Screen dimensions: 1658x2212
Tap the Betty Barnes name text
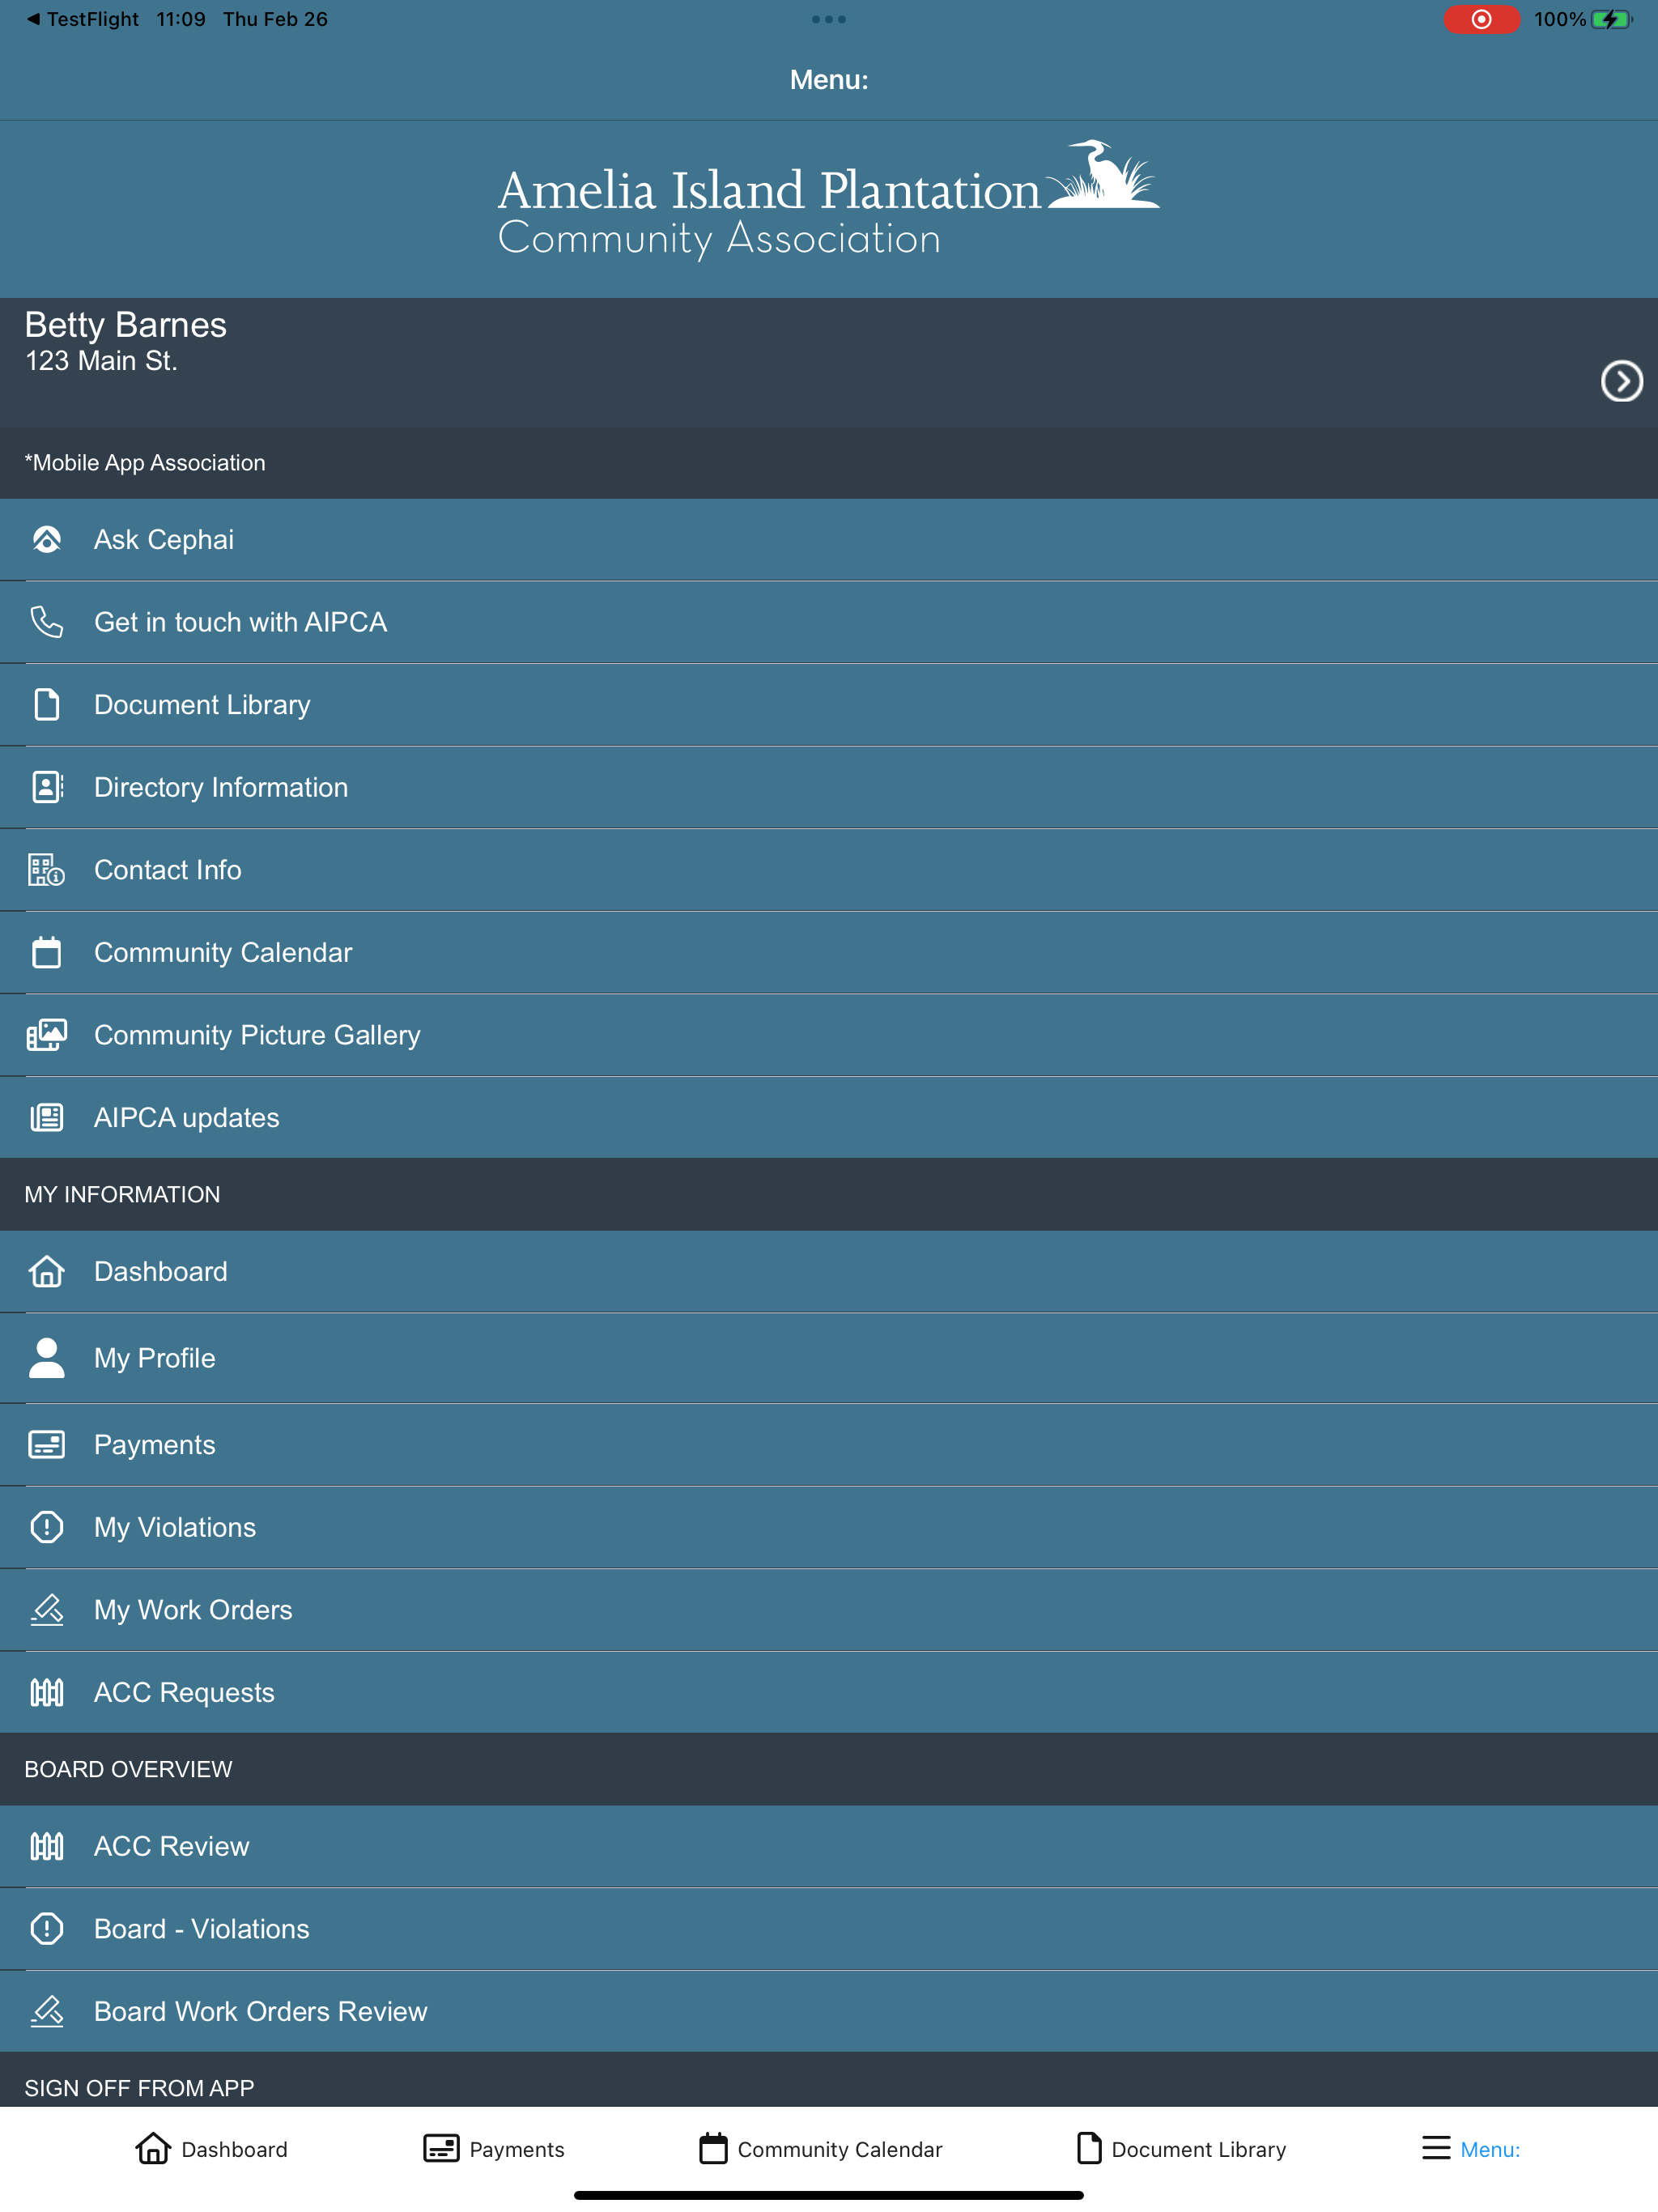tap(126, 325)
